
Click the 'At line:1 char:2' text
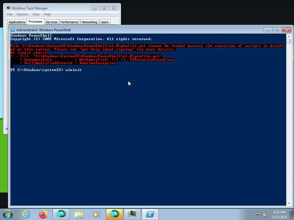pyautogui.click(x=29, y=53)
